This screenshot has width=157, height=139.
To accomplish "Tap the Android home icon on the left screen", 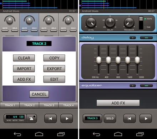I will (x=39, y=134).
